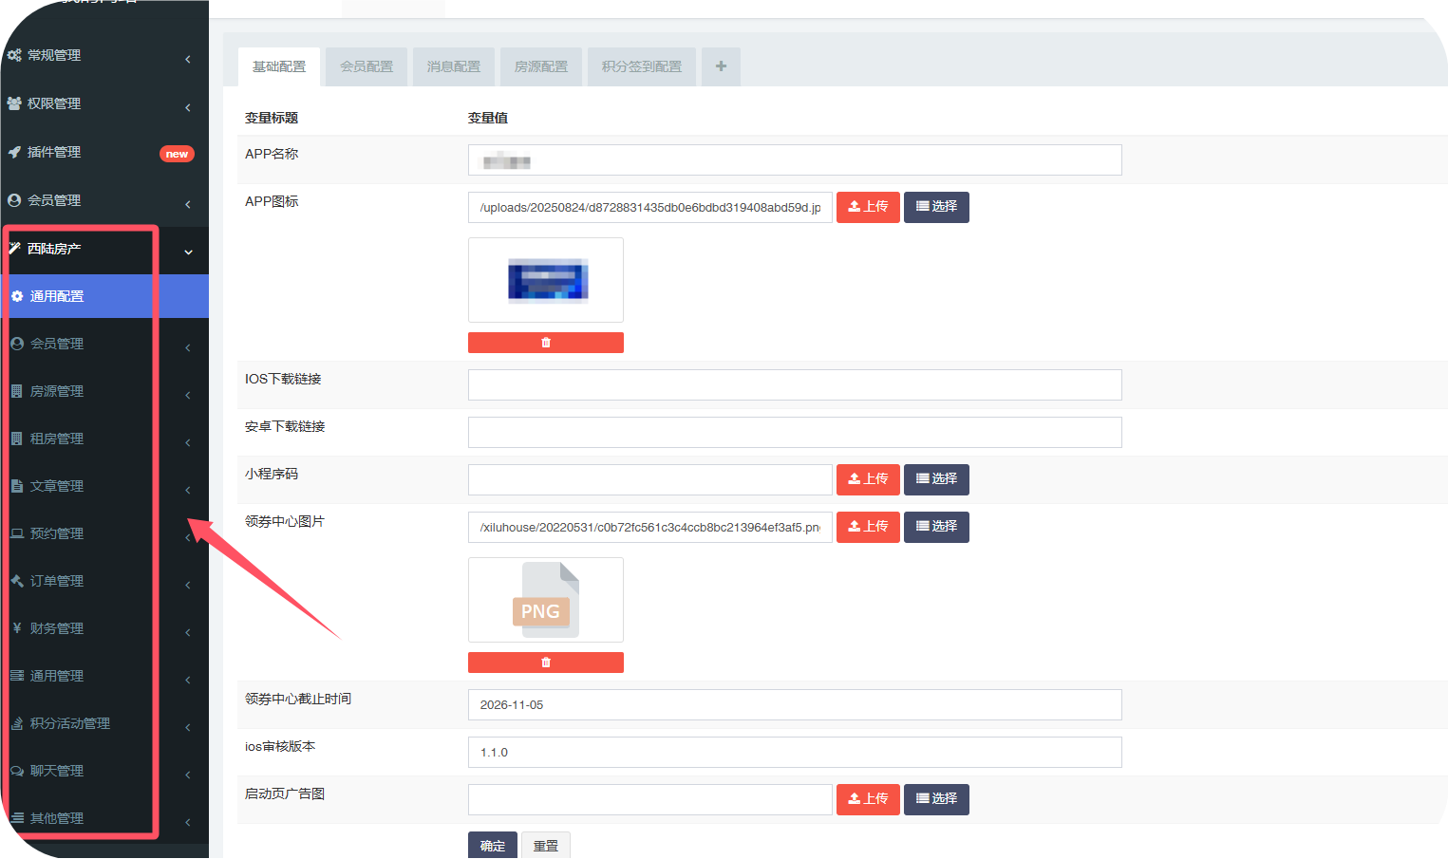Focus the 安卓下载链接 input field

(x=795, y=432)
